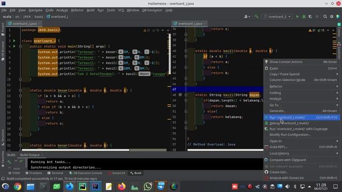Click the green Debug bug icon in toolbar
This screenshot has height=192, width=342.
(304, 17)
